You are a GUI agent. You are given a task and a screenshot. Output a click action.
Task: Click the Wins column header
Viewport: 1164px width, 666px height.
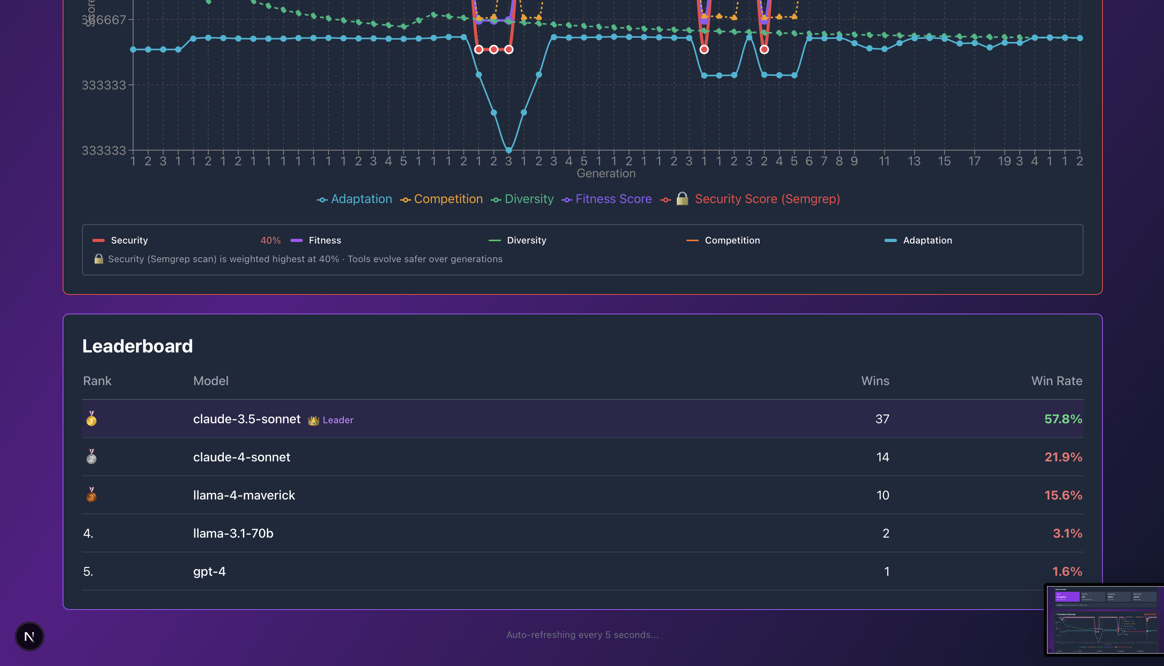coord(875,380)
